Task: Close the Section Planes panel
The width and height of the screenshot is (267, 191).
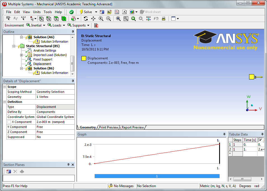Action: point(73,165)
